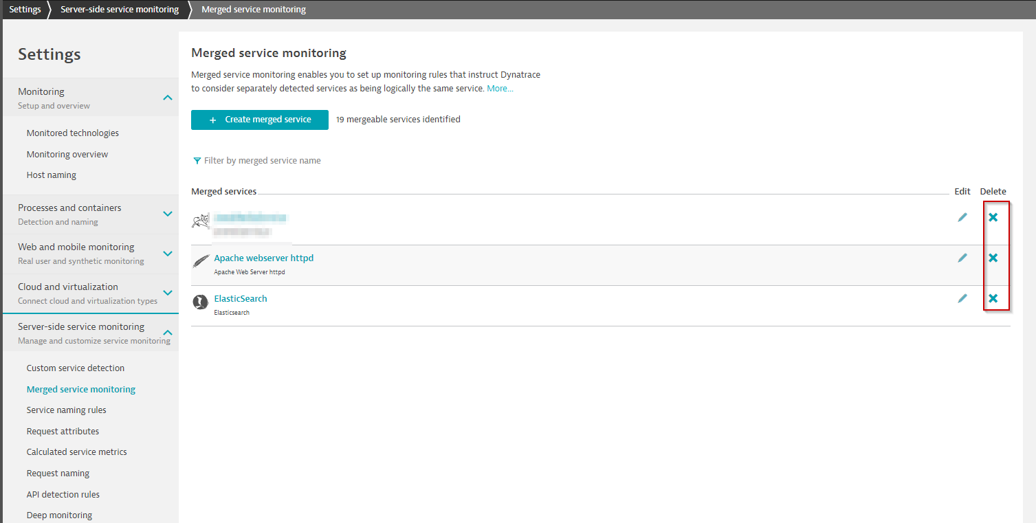Go to Server-side service monitoring breadcrumb
This screenshot has height=523, width=1036.
[120, 10]
